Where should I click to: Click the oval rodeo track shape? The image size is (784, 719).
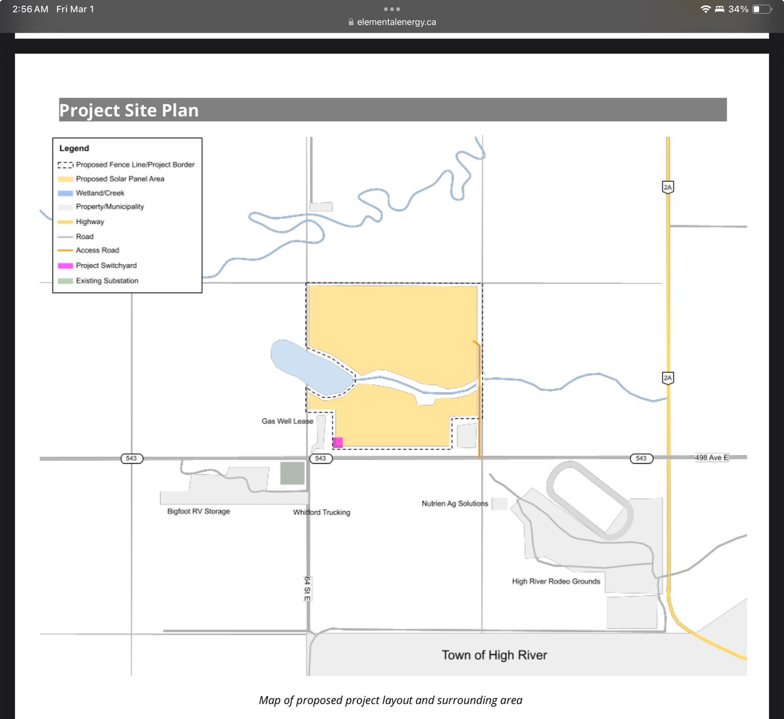pos(589,499)
